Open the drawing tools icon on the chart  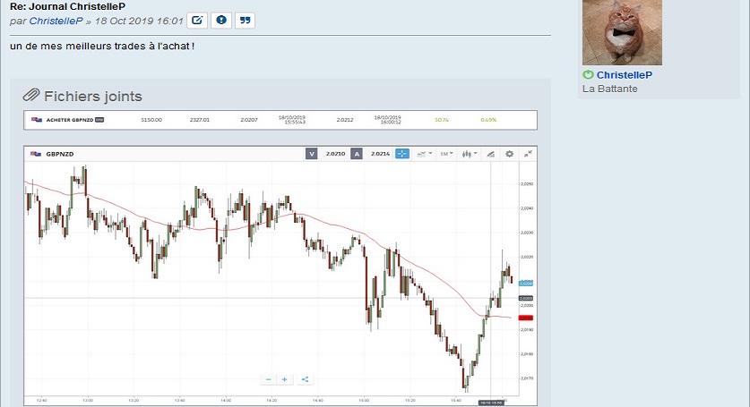[x=490, y=154]
